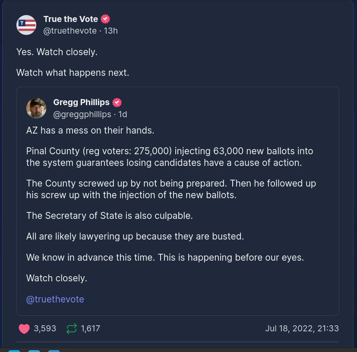Like the post with the heart icon

[x=24, y=329]
